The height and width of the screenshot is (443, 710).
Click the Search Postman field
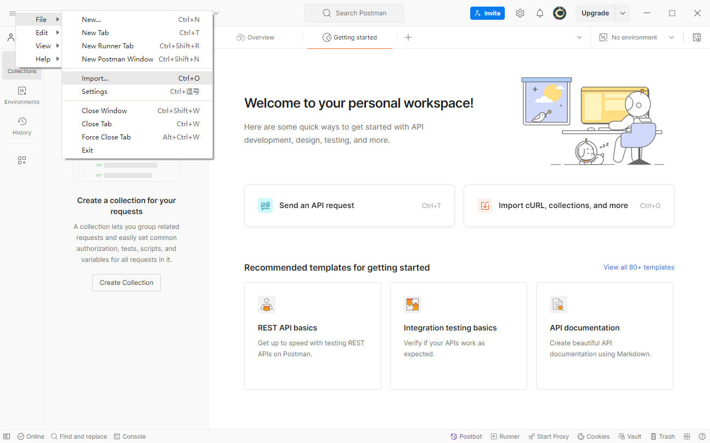[354, 13]
